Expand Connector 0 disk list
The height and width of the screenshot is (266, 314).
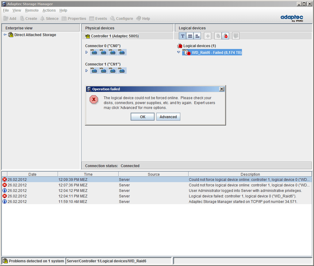pos(86,52)
